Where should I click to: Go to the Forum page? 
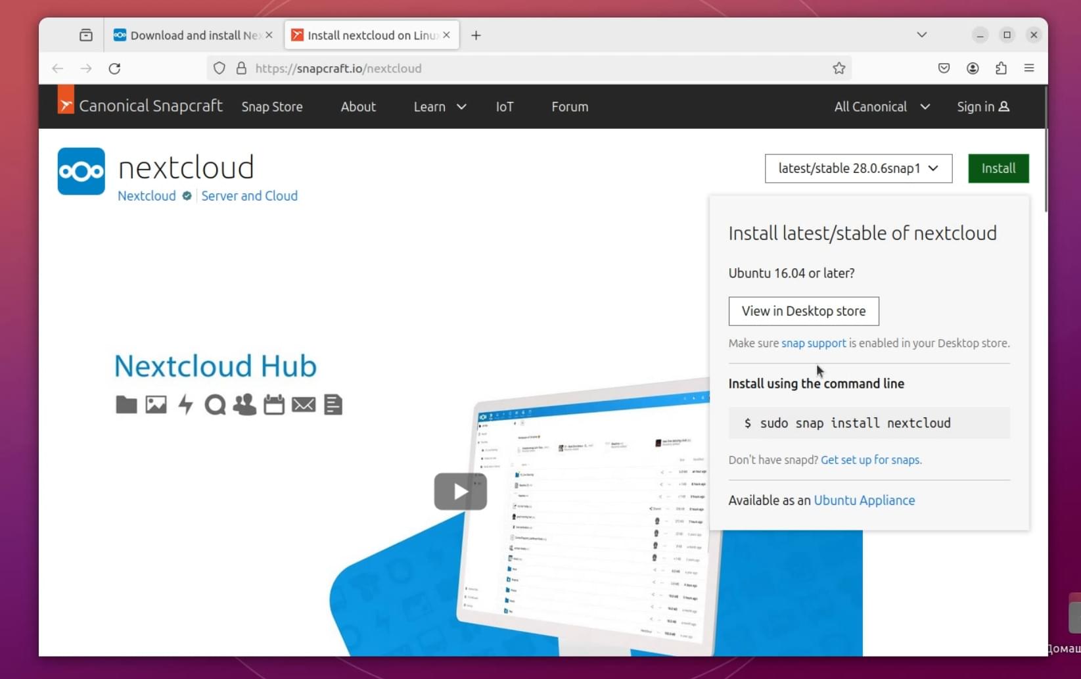click(570, 106)
